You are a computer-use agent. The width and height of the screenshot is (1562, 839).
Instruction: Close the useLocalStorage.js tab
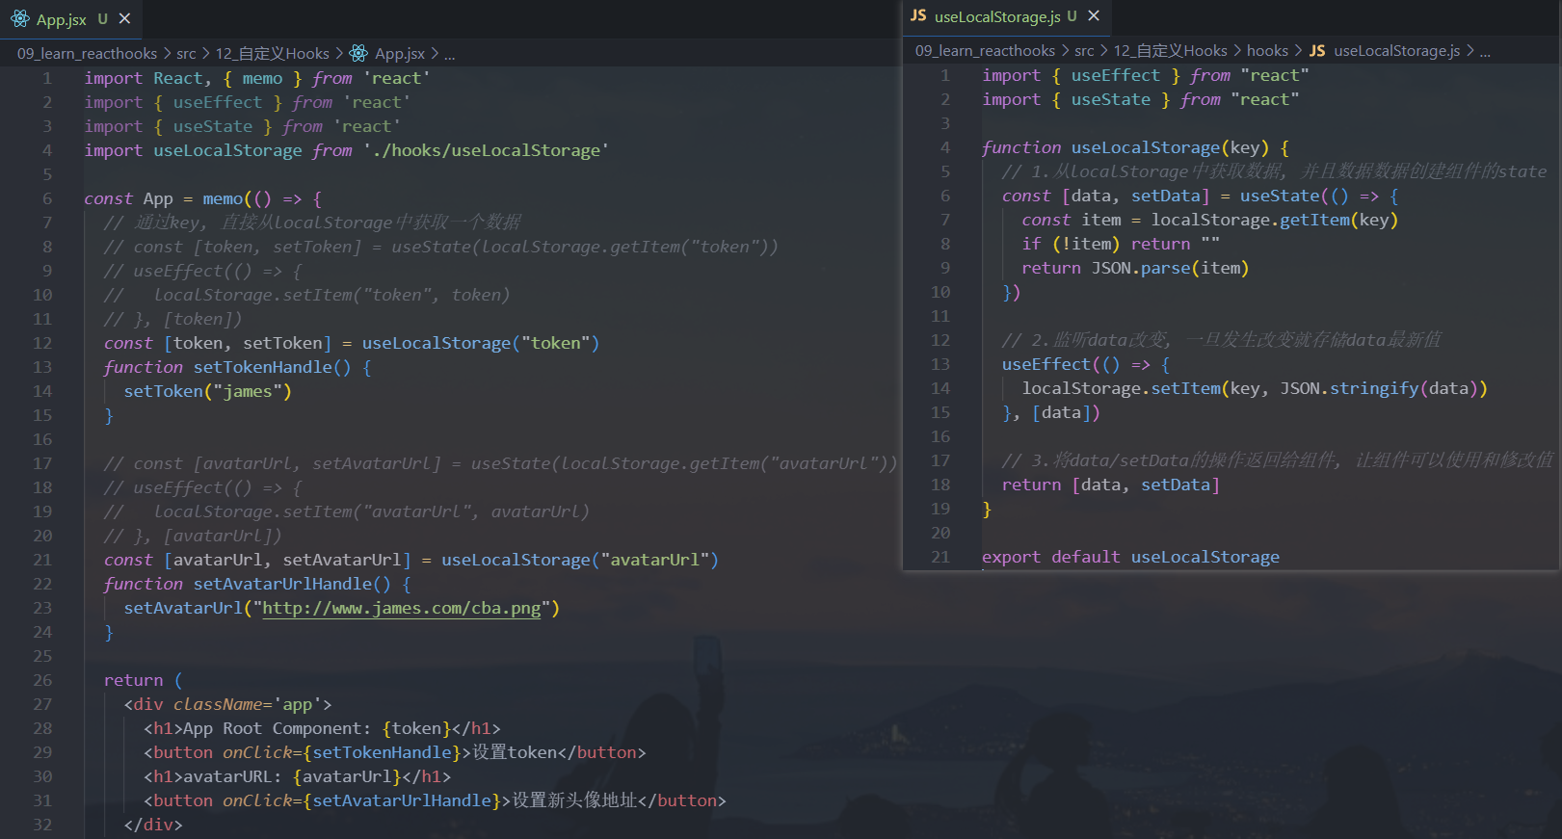[x=1094, y=15]
